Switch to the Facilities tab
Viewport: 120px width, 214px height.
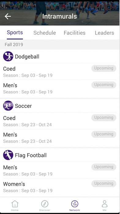[75, 33]
